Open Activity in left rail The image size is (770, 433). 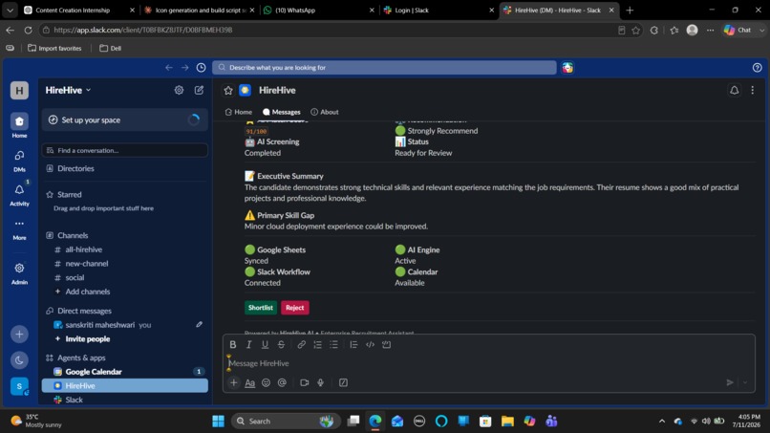pyautogui.click(x=19, y=195)
